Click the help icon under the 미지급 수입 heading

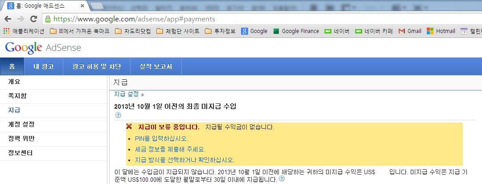click(118, 115)
